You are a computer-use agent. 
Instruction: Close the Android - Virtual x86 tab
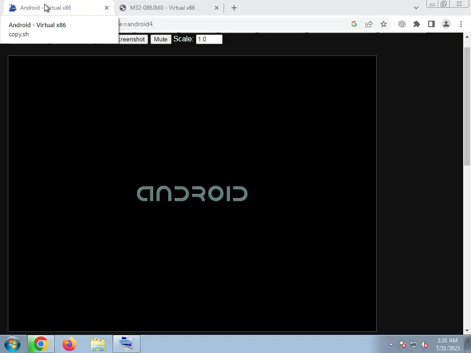tap(107, 8)
